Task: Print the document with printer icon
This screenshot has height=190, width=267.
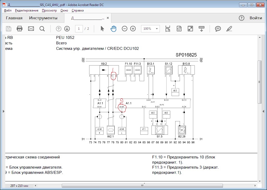Action: point(20,29)
